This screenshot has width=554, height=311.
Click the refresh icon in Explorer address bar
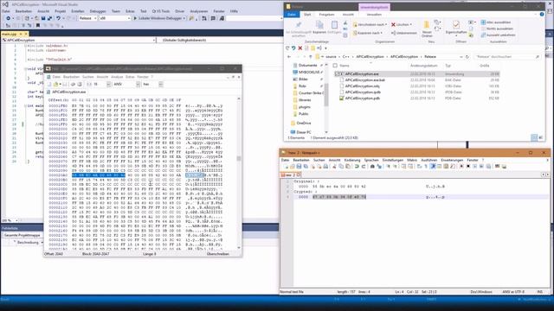coord(467,57)
